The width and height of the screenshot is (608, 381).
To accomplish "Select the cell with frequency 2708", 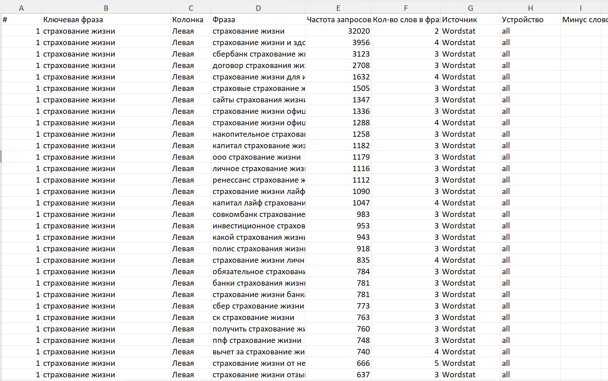I will (338, 65).
